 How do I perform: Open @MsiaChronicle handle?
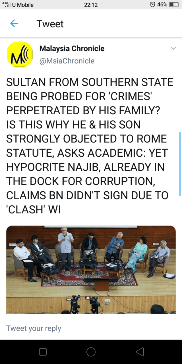tap(67, 61)
